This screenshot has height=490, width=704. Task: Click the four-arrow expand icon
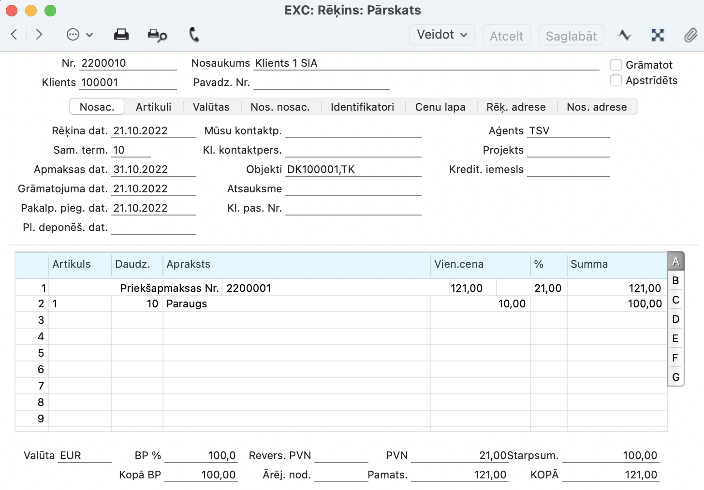coord(658,35)
